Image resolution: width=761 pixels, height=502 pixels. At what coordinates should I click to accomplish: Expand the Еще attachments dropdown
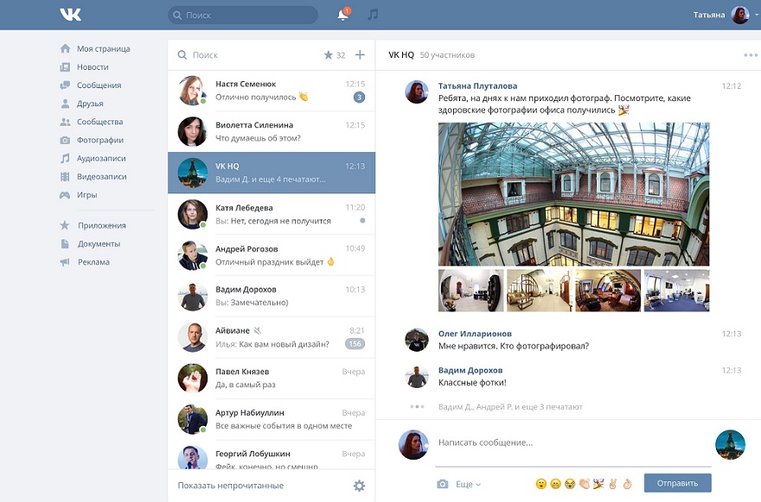click(x=468, y=484)
